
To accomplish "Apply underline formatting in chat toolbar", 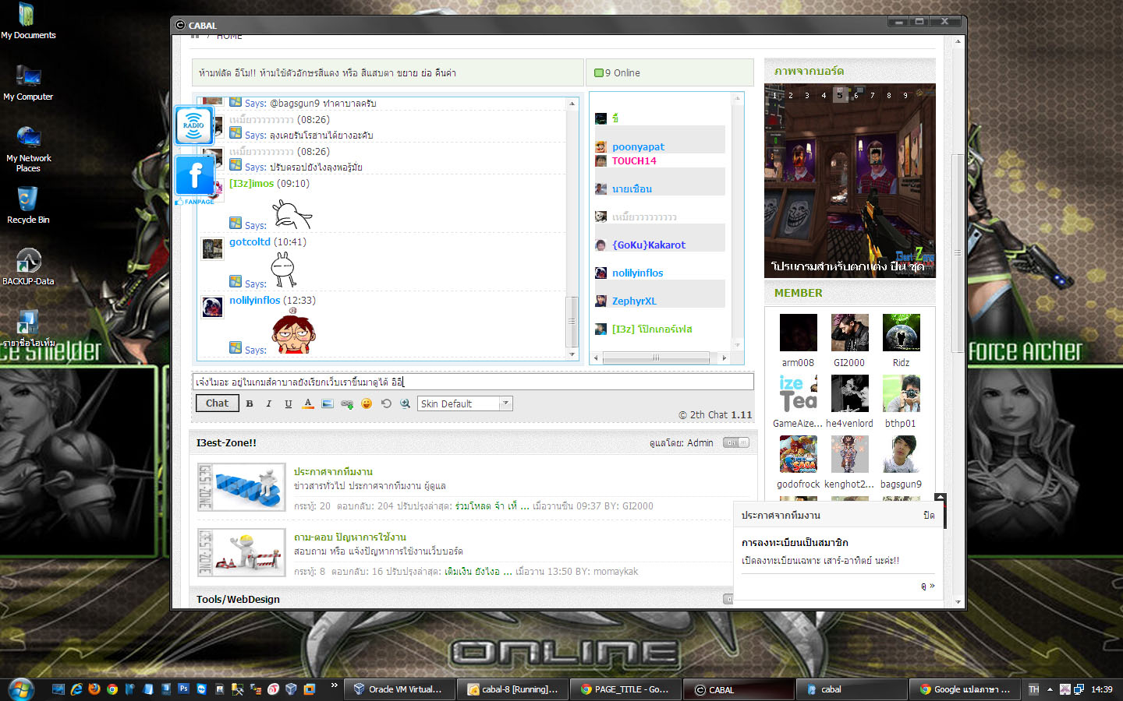I will click(289, 403).
